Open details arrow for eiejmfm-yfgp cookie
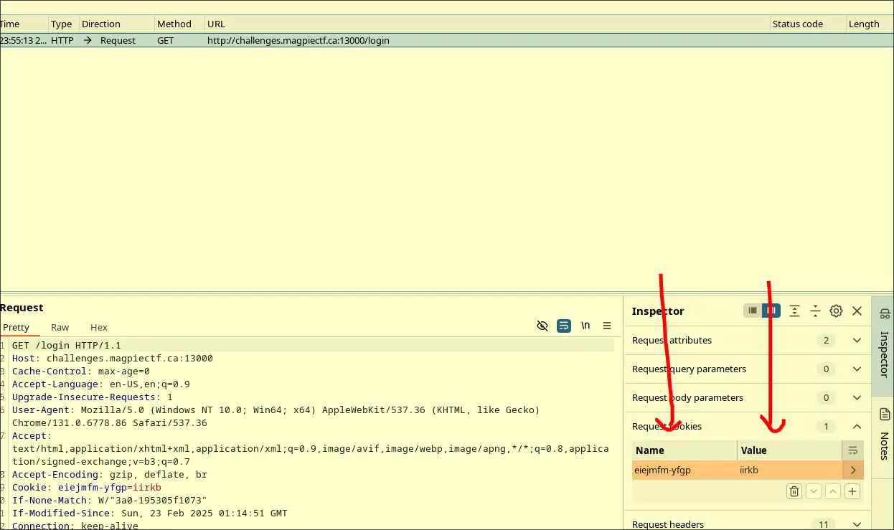 [852, 470]
